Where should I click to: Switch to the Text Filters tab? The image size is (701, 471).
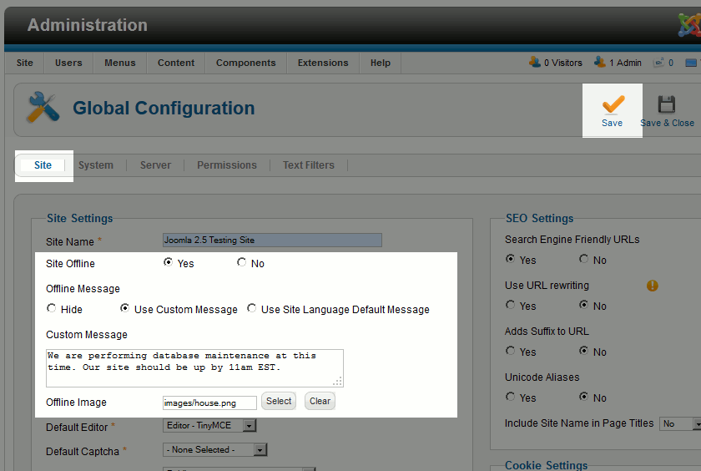click(x=309, y=165)
